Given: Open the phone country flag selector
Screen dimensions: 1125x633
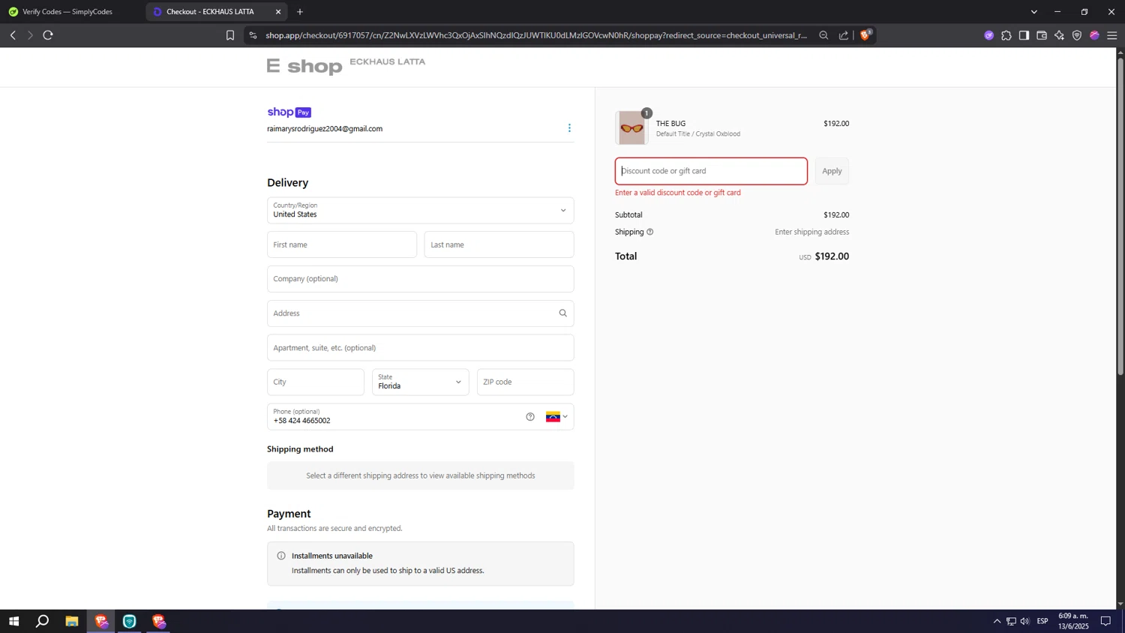Looking at the screenshot, I should [556, 417].
